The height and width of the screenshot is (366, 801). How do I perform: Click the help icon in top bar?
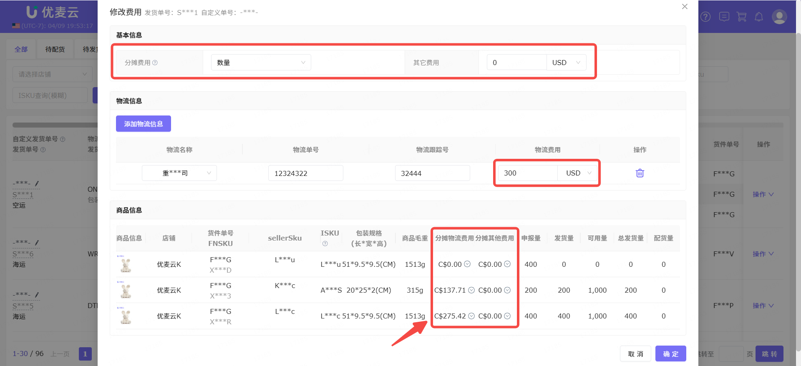pos(705,17)
